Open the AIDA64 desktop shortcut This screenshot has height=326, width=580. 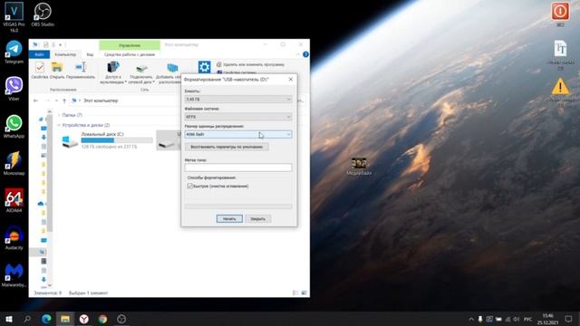pyautogui.click(x=14, y=200)
